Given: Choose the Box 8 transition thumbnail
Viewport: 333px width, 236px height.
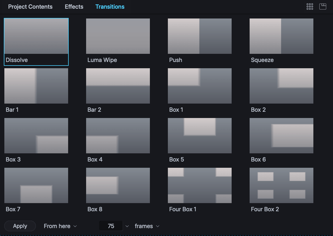Looking at the screenshot, I should pyautogui.click(x=118, y=185).
